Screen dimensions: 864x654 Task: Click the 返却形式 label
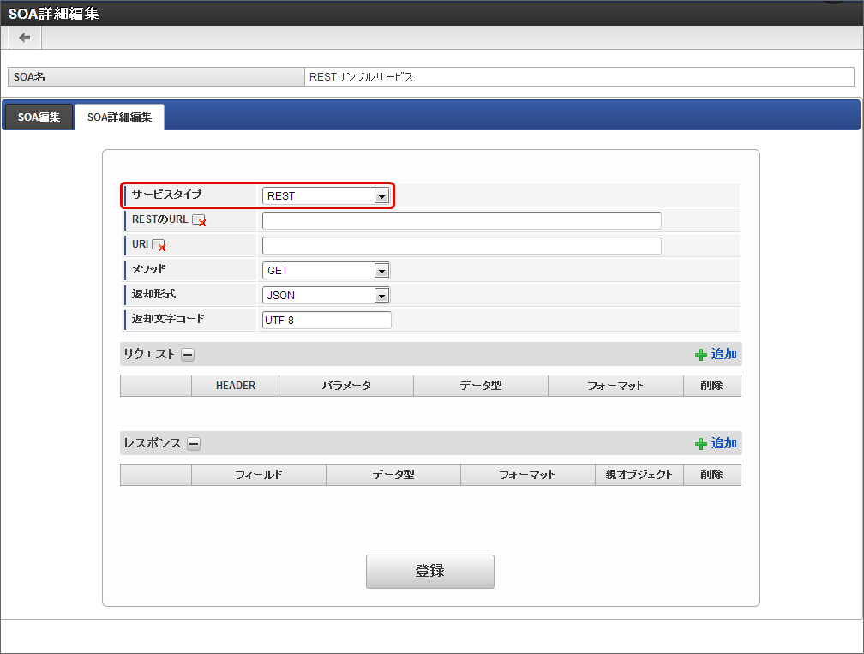tap(153, 294)
